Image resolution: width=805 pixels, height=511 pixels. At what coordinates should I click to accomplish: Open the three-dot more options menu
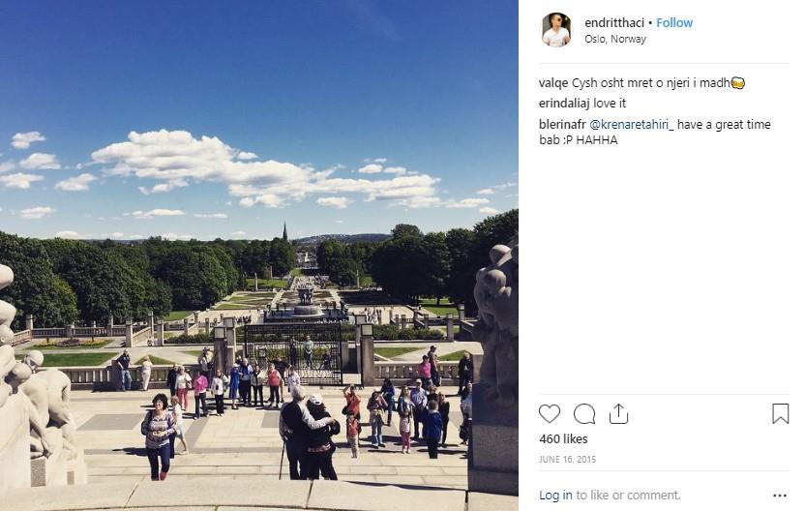779,496
